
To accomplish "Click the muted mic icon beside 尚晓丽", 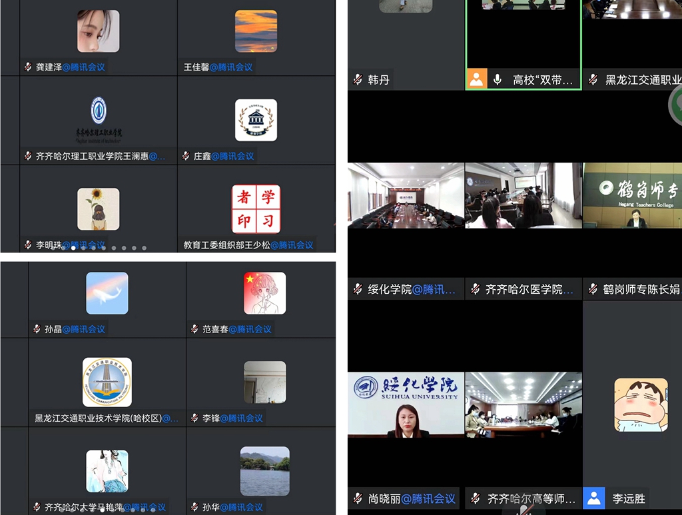I will pyautogui.click(x=358, y=498).
